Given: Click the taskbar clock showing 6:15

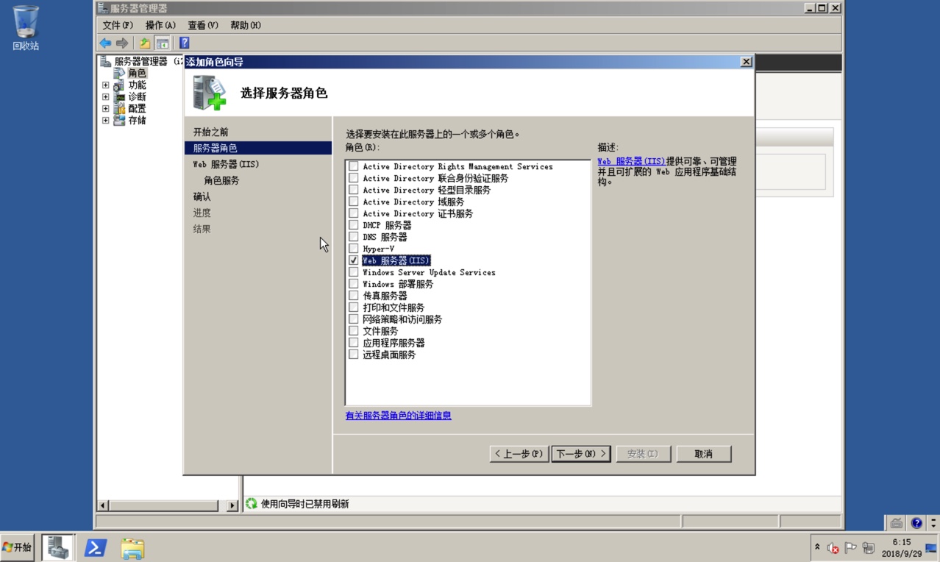Looking at the screenshot, I should coord(901,547).
